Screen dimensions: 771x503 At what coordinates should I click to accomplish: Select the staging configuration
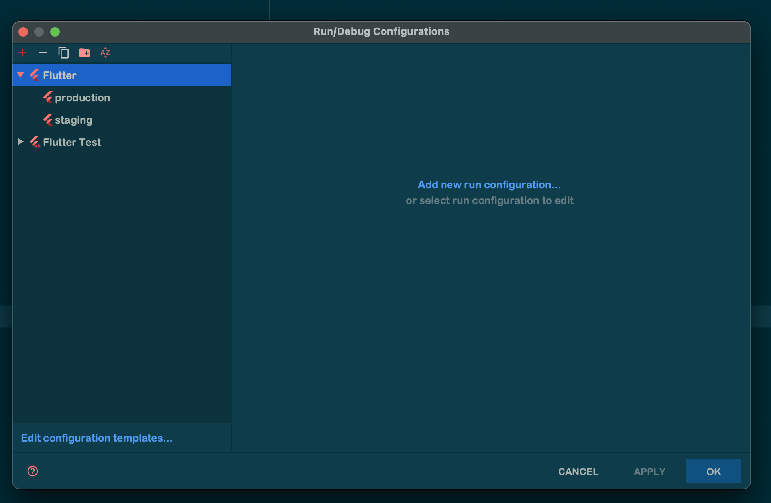coord(122,120)
